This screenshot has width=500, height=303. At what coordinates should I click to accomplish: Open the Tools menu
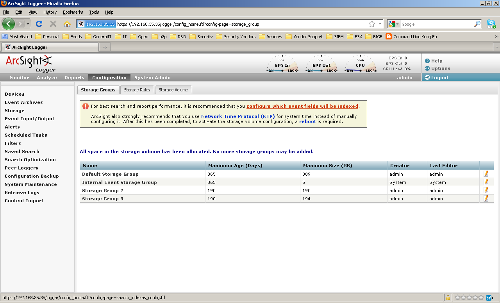point(94,12)
